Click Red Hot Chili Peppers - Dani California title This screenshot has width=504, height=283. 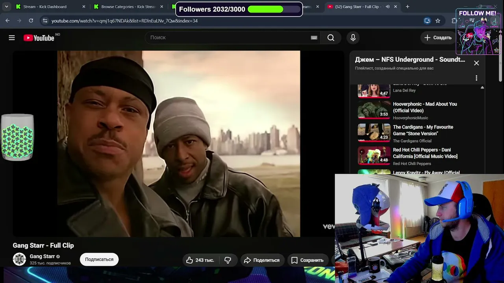coord(425,153)
